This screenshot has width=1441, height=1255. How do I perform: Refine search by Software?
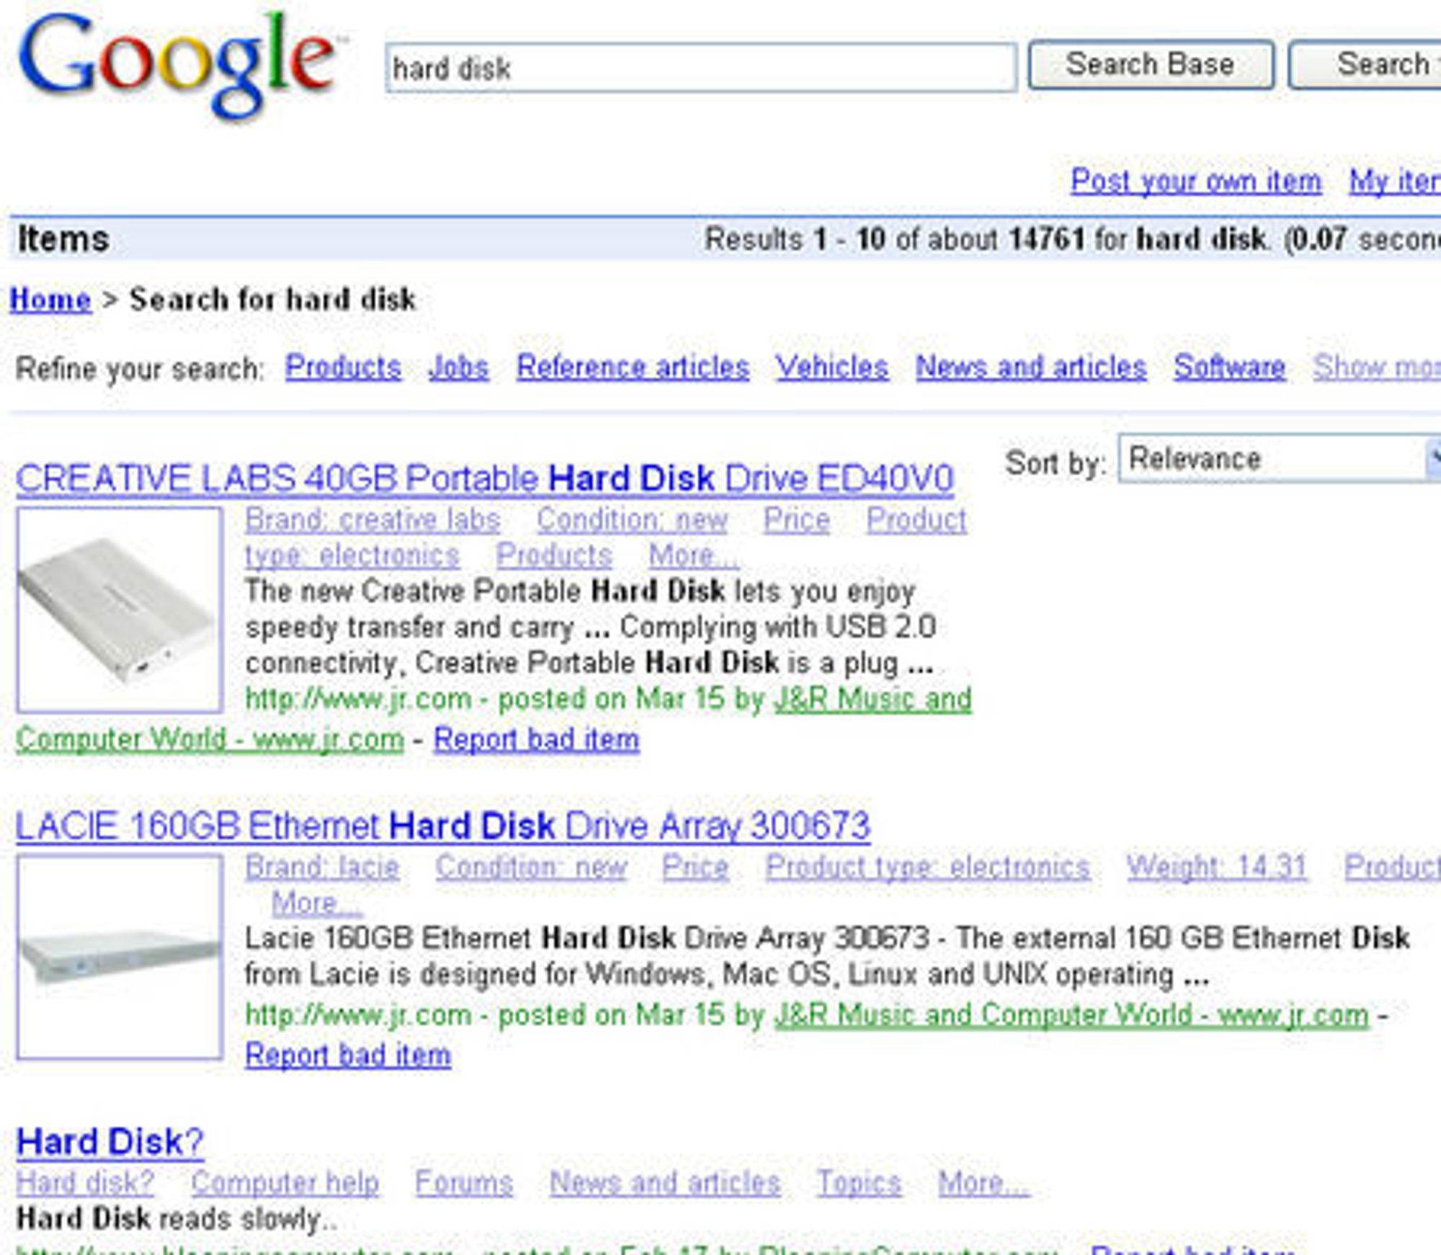coord(1229,367)
